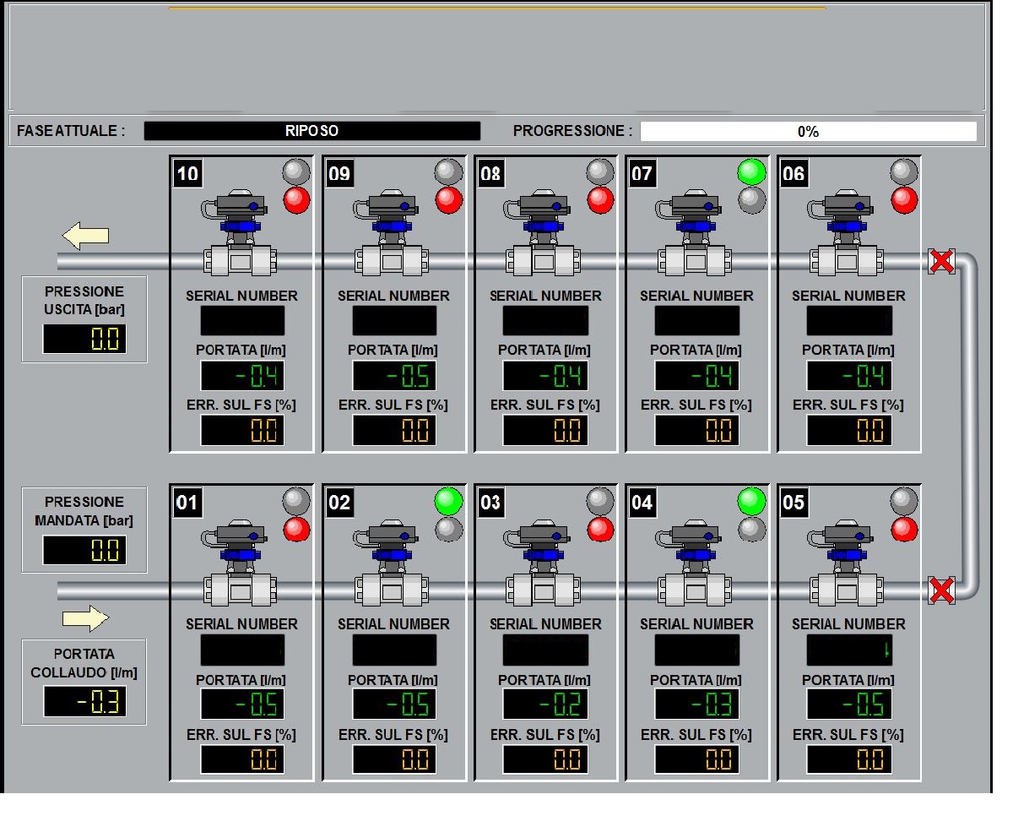Click the PROGRESSIONE 0% progress bar
The width and height of the screenshot is (1013, 816).
click(x=808, y=131)
